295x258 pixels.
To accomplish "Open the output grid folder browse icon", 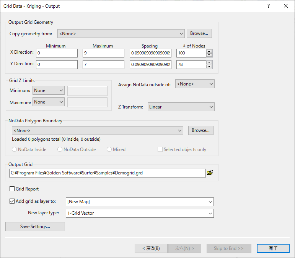I will (x=210, y=173).
